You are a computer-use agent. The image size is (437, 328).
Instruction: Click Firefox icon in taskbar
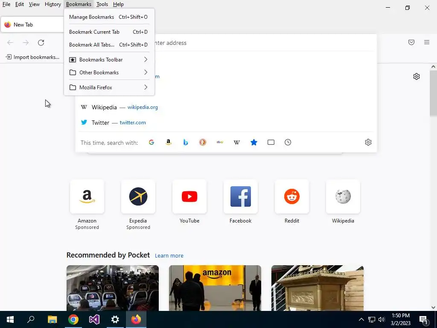[x=136, y=319]
